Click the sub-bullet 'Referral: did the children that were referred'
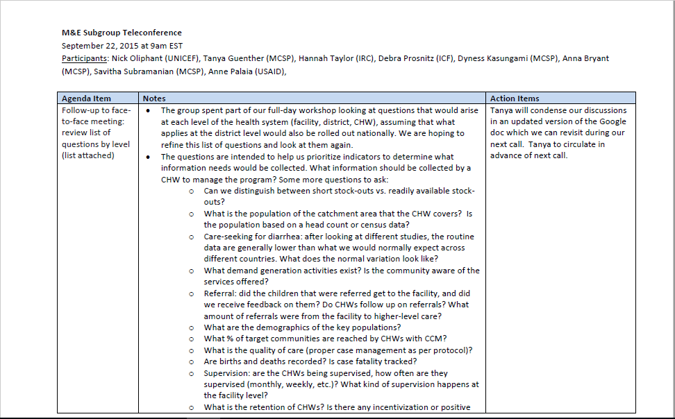Image resolution: width=675 pixels, height=419 pixels. point(336,305)
